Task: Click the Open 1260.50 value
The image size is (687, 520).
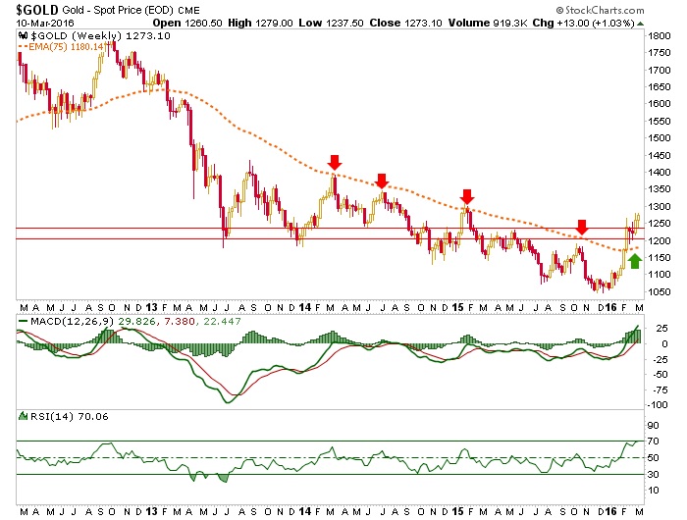Action: pos(187,23)
